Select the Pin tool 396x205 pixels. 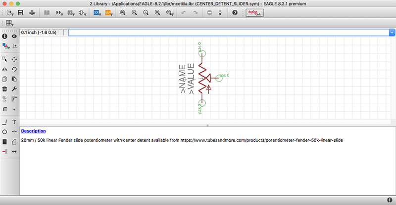point(4,152)
